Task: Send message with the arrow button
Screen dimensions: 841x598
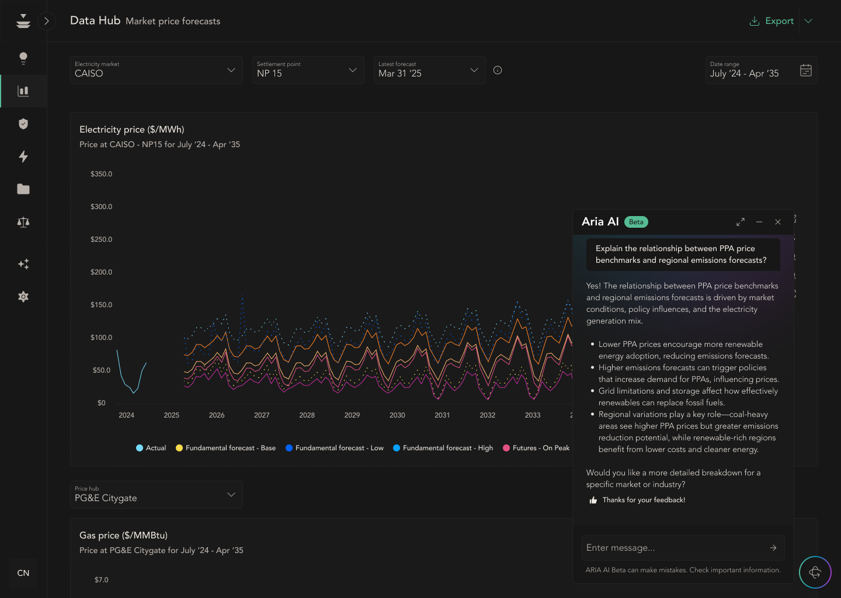Action: tap(773, 548)
